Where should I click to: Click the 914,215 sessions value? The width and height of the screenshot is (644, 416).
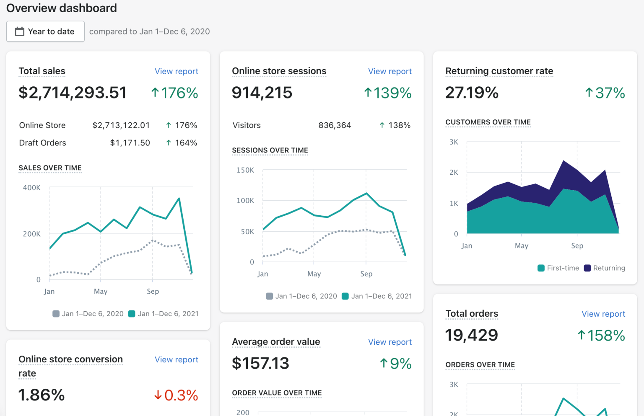click(262, 93)
